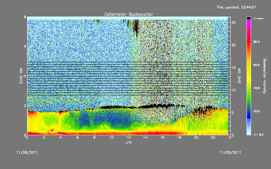
Task: Click the 5 kft tick on right axis
Action: pyautogui.click(x=233, y=113)
